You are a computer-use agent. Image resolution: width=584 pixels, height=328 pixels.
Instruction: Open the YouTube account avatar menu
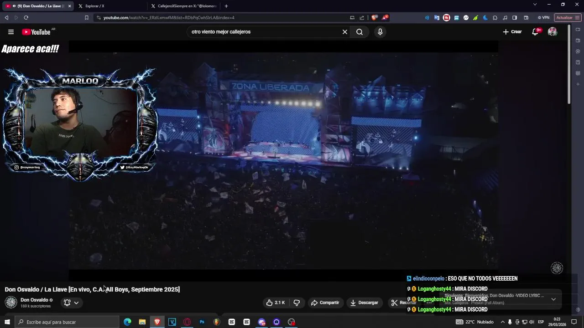(553, 32)
